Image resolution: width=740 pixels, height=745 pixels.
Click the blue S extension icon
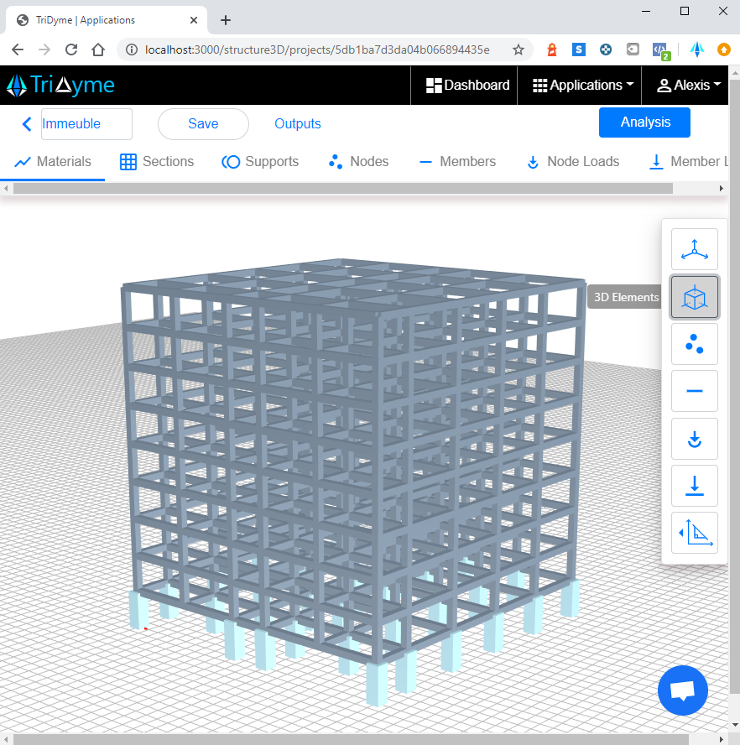pos(578,49)
